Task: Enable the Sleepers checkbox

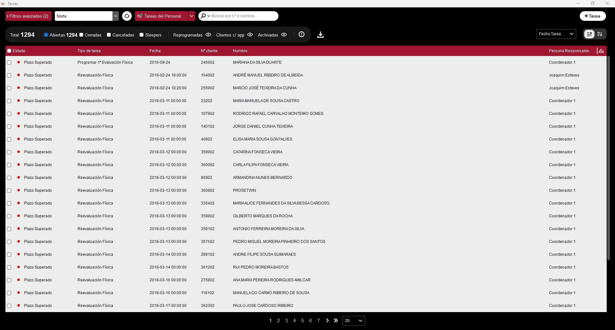Action: tap(142, 35)
